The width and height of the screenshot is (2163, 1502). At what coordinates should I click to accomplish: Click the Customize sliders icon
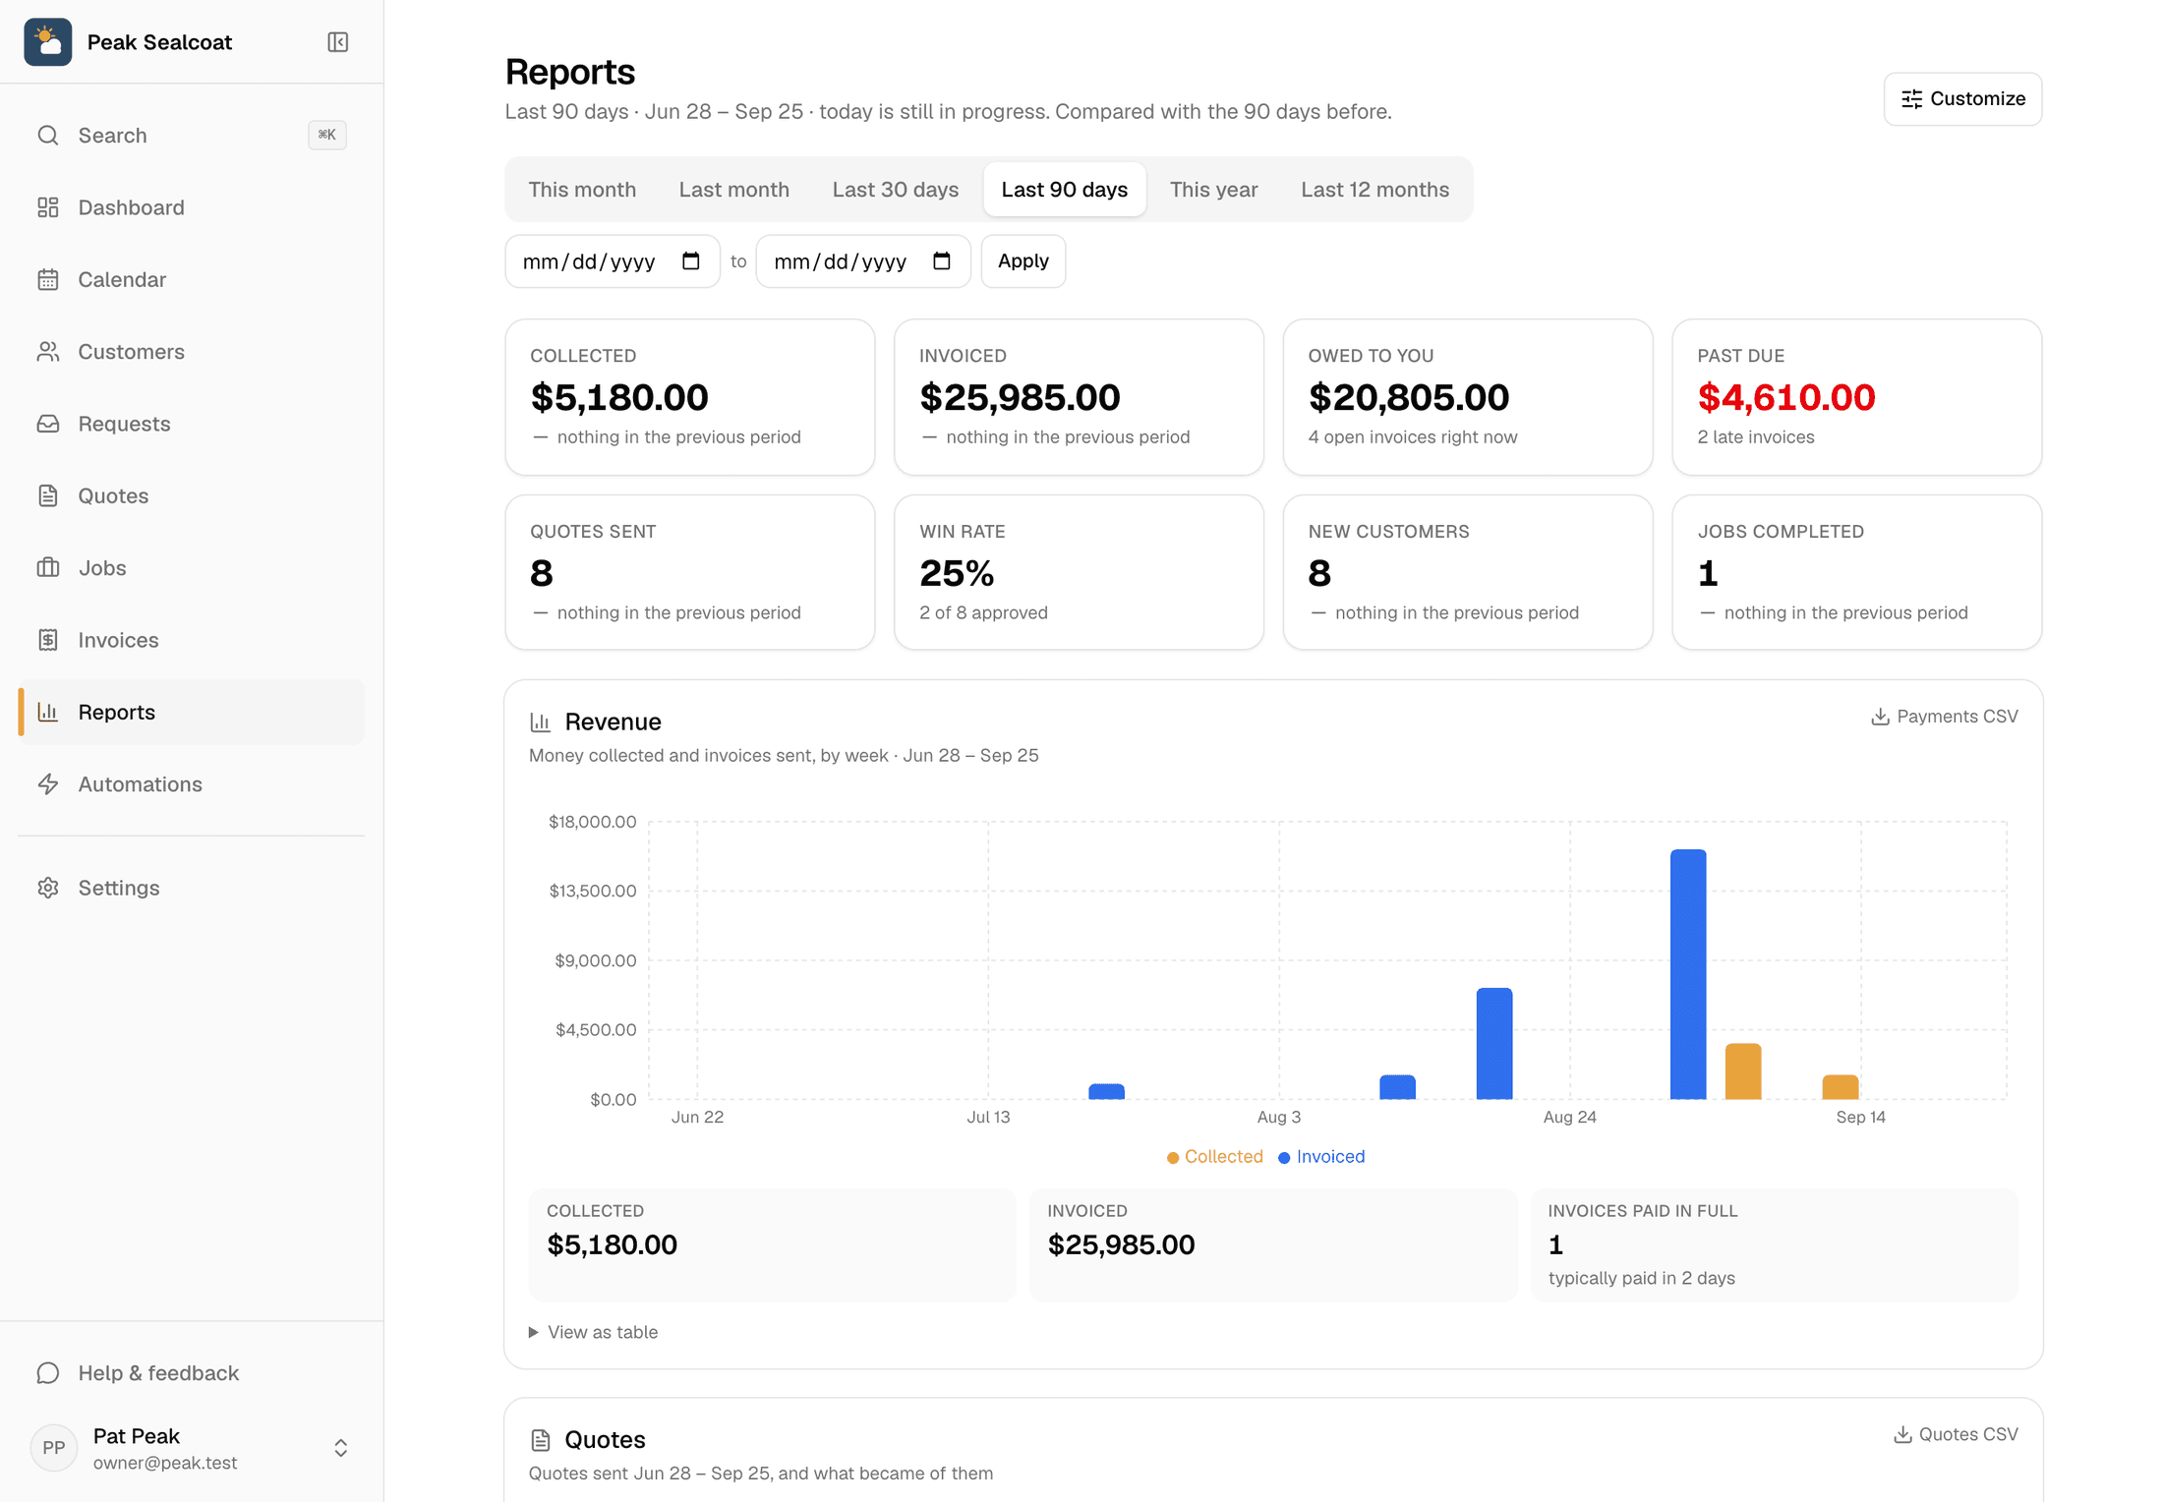pos(1911,99)
